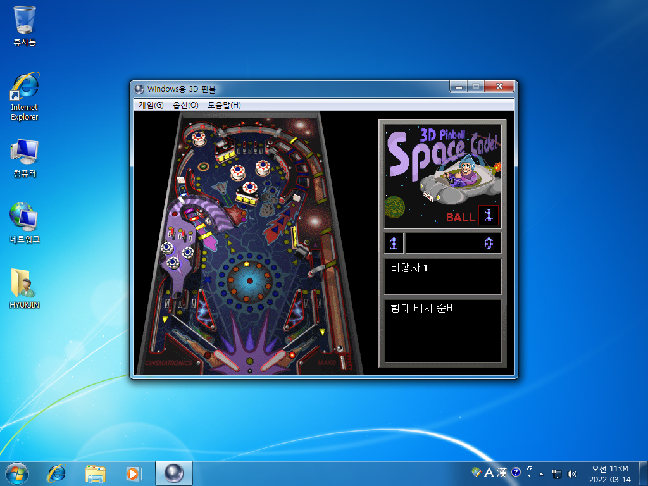Open the volume speaker tray icon
This screenshot has width=648, height=486.
[x=572, y=473]
